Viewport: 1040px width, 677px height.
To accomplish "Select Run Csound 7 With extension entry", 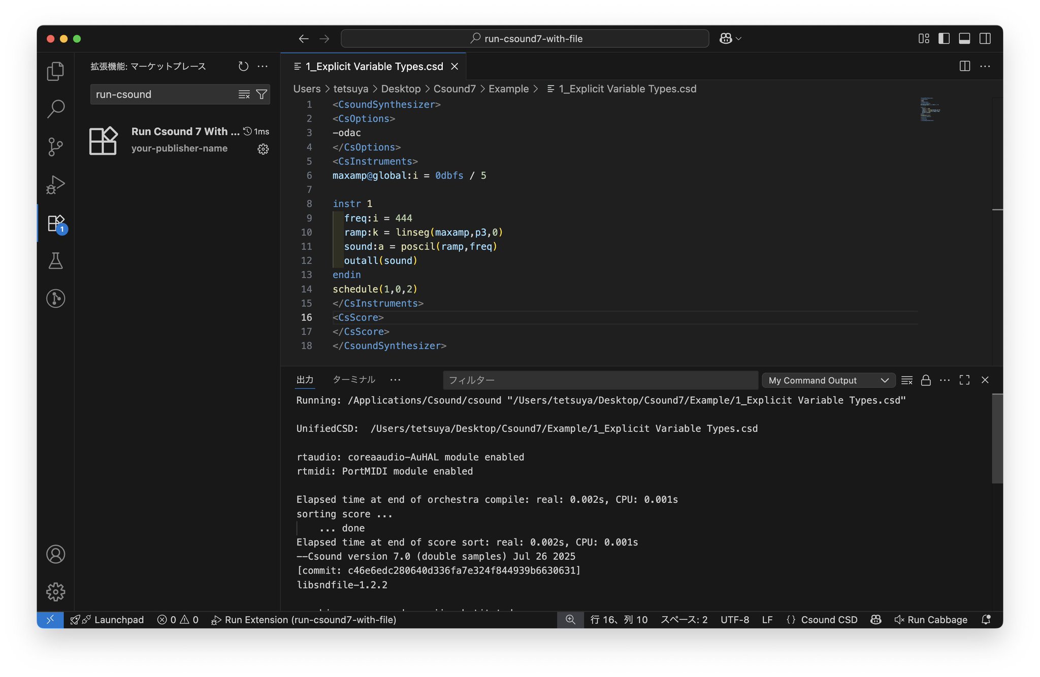I will (179, 140).
